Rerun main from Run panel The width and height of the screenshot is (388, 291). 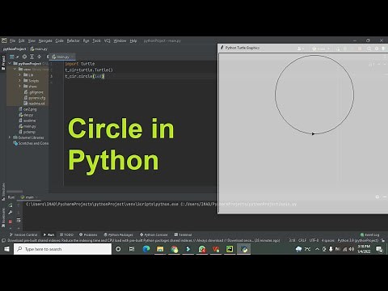tap(11, 205)
